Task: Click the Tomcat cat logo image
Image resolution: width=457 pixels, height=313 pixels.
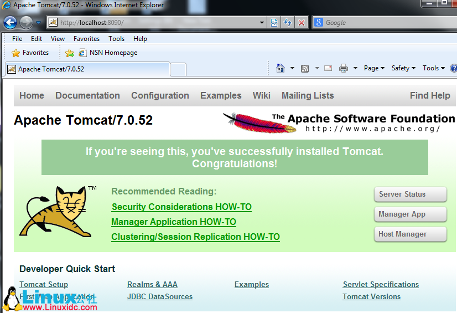Action: pyautogui.click(x=55, y=212)
